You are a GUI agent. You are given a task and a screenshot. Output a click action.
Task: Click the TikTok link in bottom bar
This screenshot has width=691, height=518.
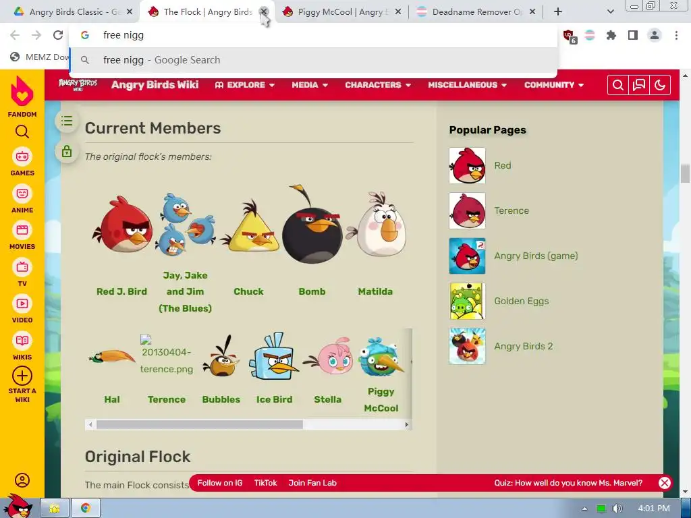(x=265, y=483)
